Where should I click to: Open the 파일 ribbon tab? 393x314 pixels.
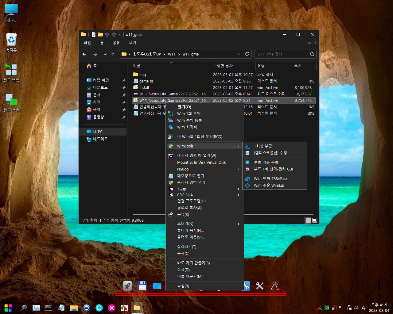87,43
